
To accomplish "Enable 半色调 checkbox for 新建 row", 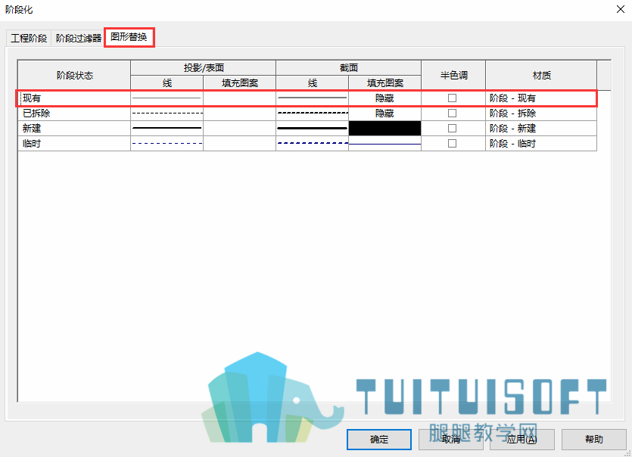I will 452,128.
